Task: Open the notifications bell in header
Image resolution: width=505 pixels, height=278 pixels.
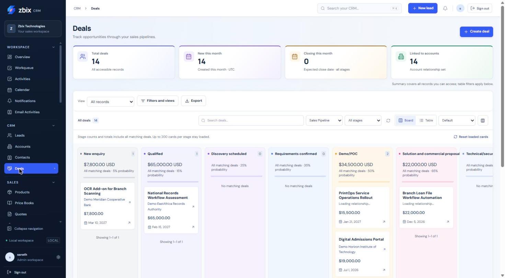Action: 445,8
